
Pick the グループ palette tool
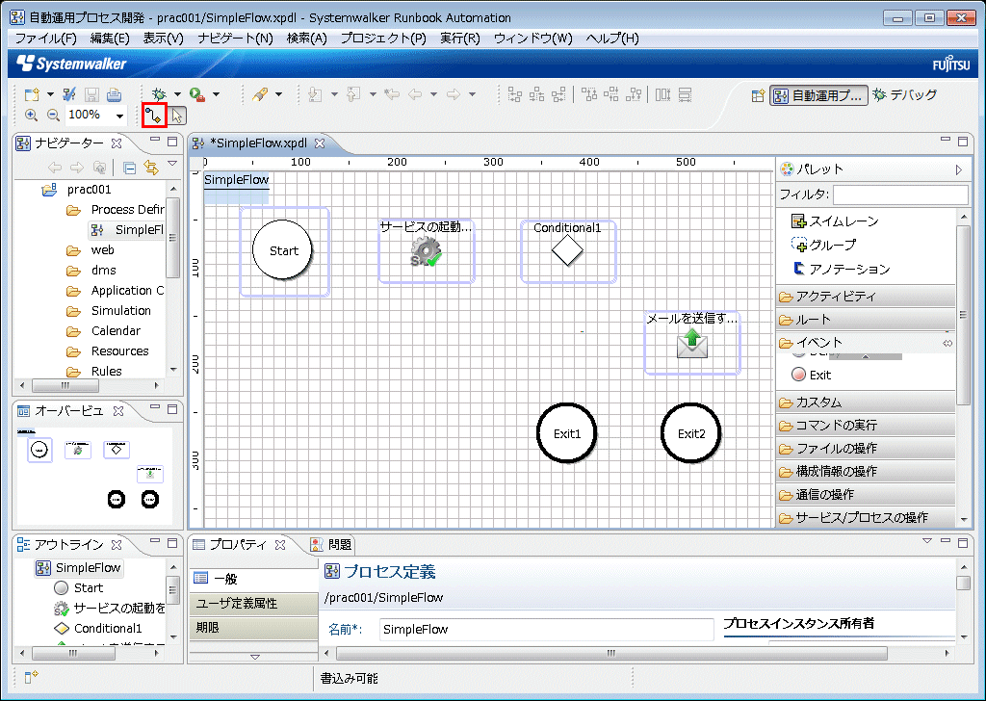click(x=824, y=245)
